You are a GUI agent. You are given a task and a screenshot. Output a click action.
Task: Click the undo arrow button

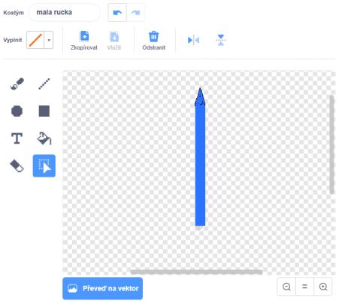click(117, 12)
